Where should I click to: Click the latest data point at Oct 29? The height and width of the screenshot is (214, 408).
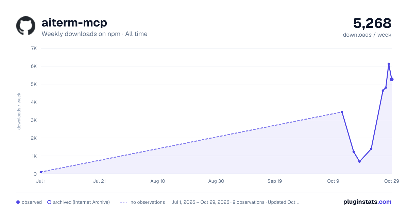[x=392, y=79]
